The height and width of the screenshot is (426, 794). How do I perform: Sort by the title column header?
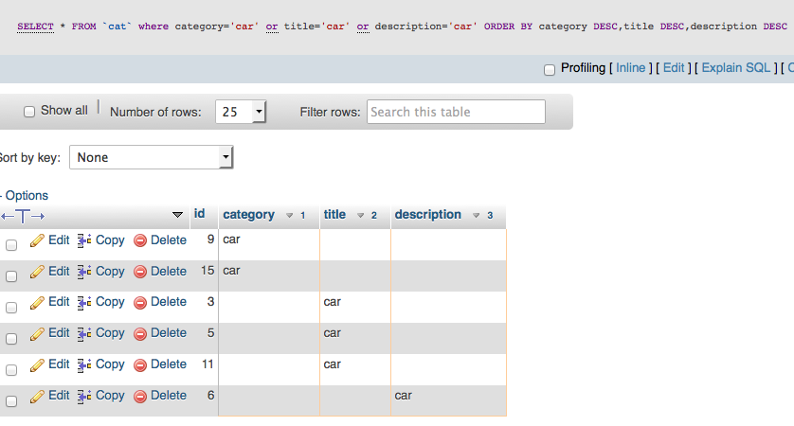coord(334,215)
